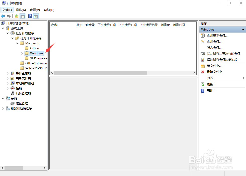246x176 pixels.
Task: Toggle the Show/Hide action pane icon
Action: click(x=36, y=16)
